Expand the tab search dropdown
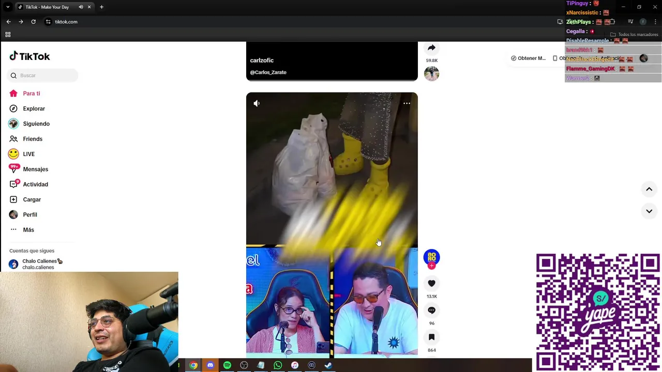This screenshot has width=662, height=372. 7,7
